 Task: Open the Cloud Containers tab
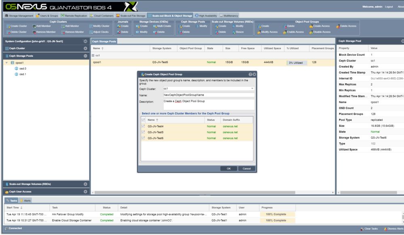tap(101, 16)
